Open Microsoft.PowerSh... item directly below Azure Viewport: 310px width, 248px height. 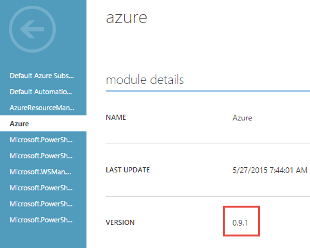(x=41, y=140)
